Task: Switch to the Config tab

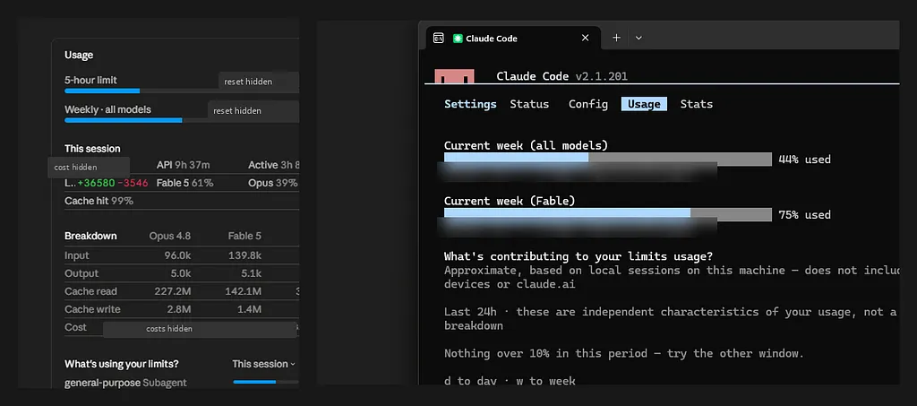Action: (x=587, y=104)
